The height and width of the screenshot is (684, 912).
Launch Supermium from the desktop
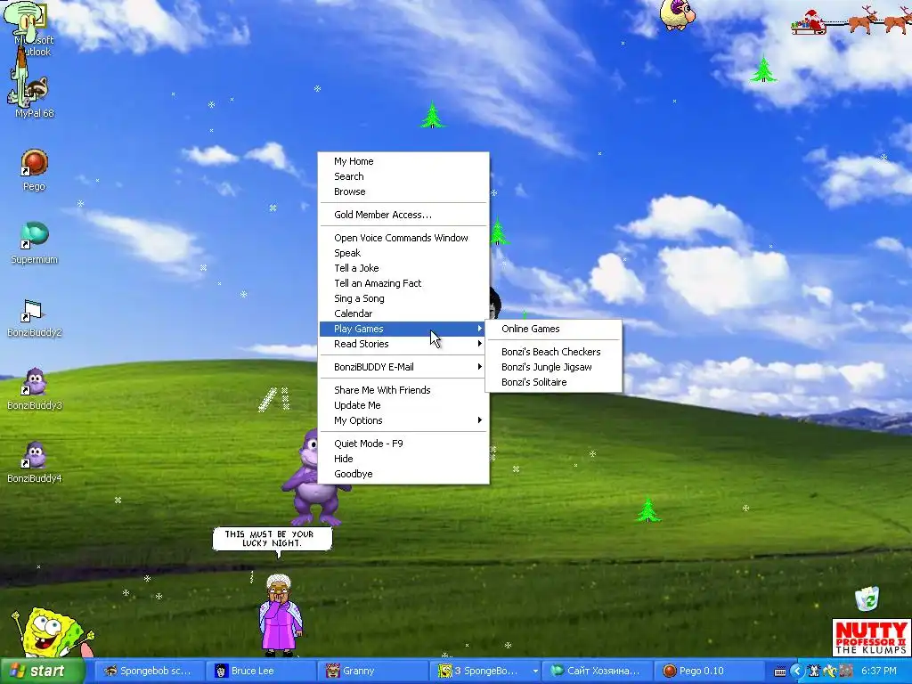[x=34, y=242]
